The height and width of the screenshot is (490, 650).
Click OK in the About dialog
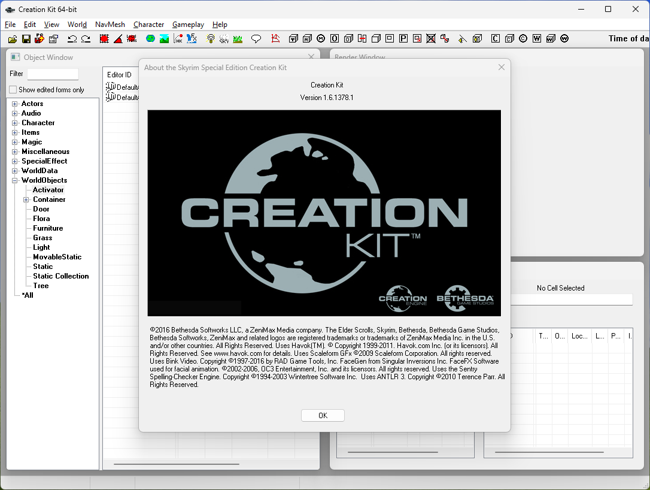(323, 415)
